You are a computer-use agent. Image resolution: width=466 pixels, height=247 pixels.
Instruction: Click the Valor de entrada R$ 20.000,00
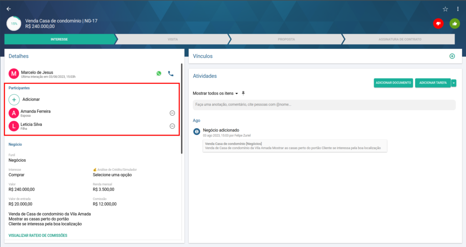(20, 204)
